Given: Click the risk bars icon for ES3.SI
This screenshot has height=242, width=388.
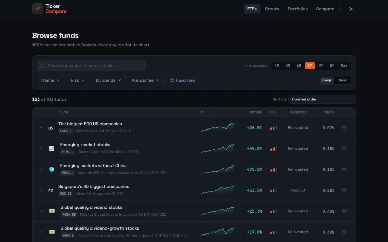Looking at the screenshot, I should click(x=273, y=190).
